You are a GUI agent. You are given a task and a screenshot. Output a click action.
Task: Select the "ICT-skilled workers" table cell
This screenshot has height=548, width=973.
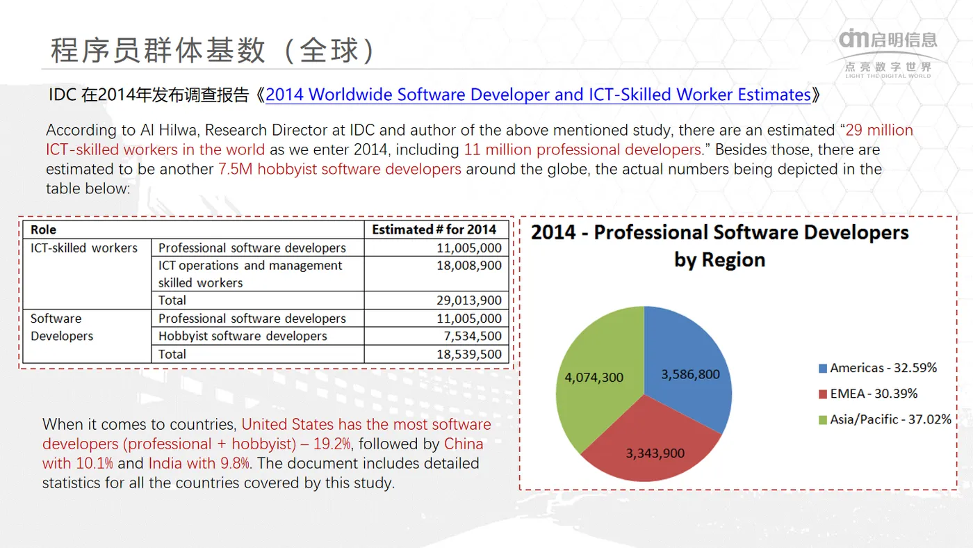(87, 274)
